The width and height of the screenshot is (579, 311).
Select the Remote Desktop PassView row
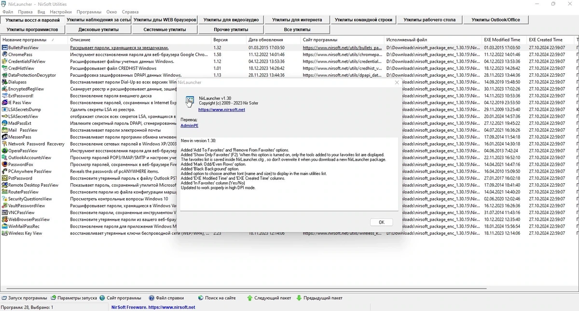[289, 185]
